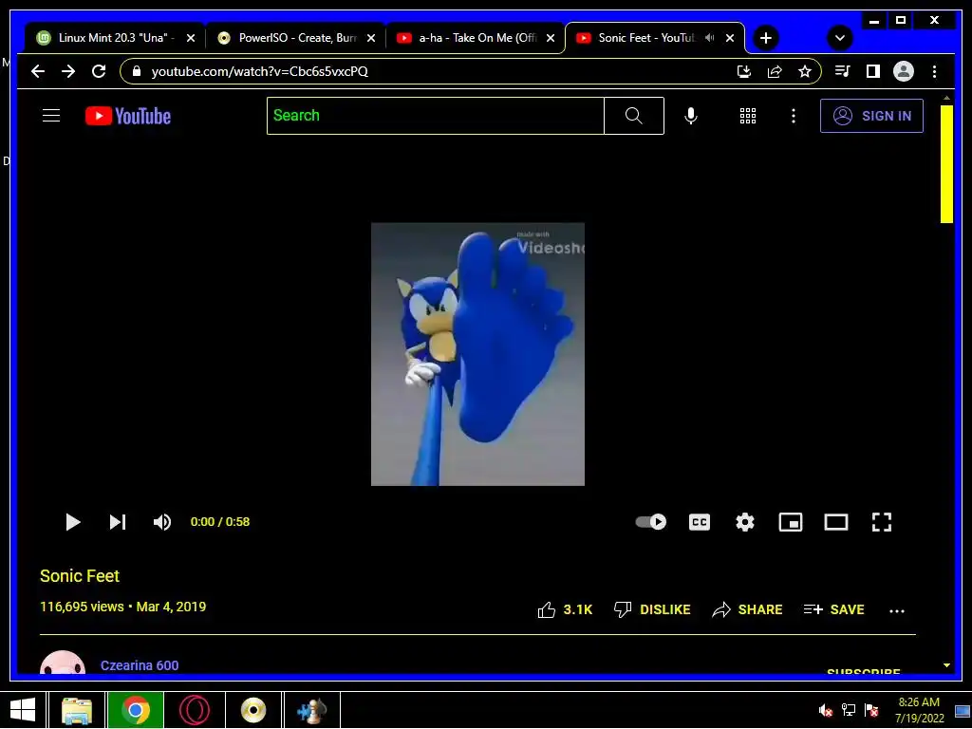
Task: Skip to next video
Action: (x=117, y=522)
